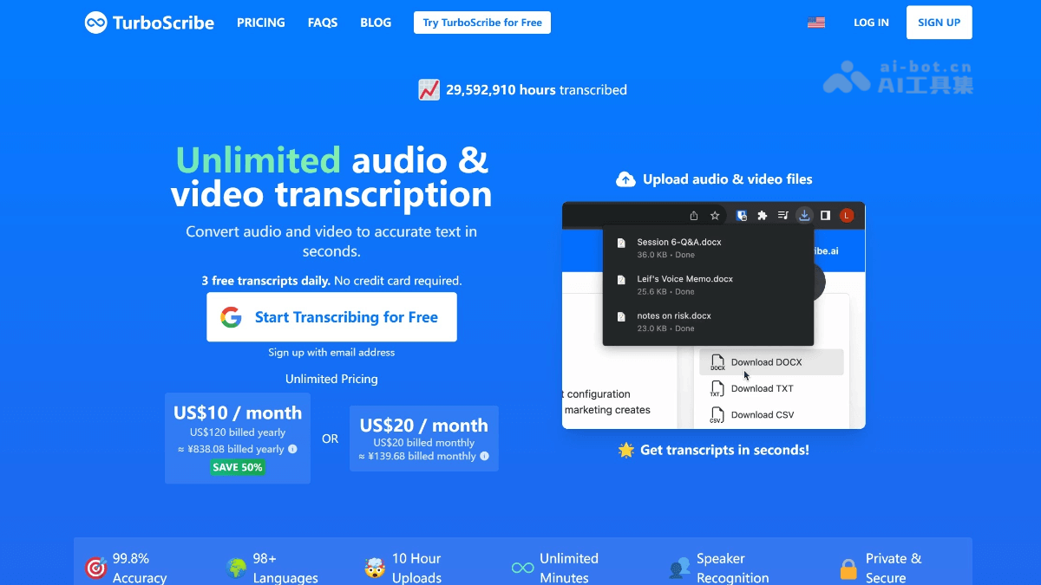Open the US flag language selector
The width and height of the screenshot is (1041, 585).
pyautogui.click(x=815, y=23)
